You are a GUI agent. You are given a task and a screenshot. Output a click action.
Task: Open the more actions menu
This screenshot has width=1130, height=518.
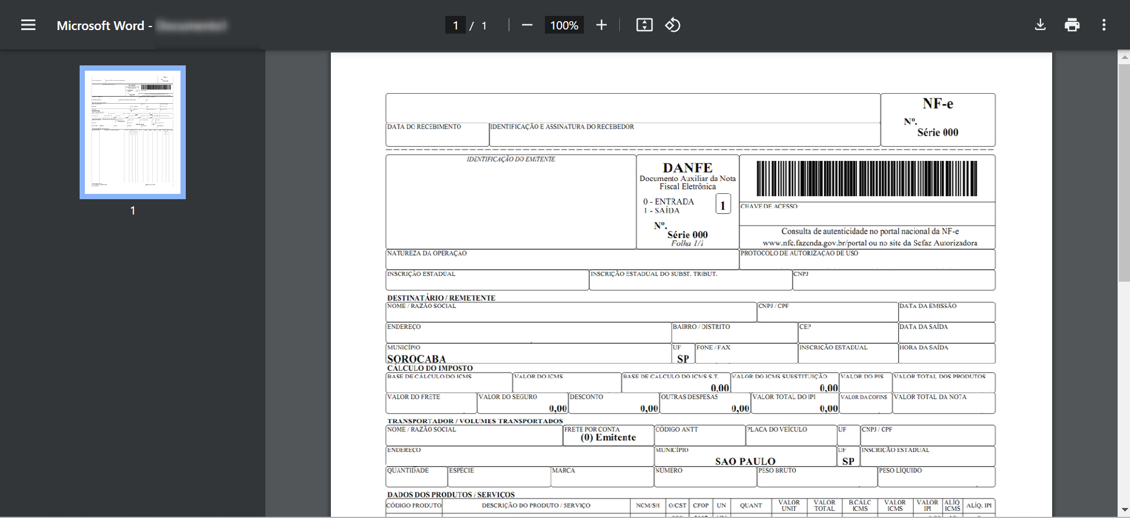1104,25
